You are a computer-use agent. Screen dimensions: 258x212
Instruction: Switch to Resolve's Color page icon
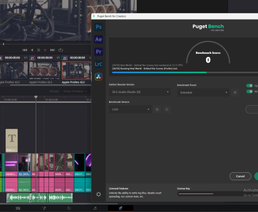69,208
